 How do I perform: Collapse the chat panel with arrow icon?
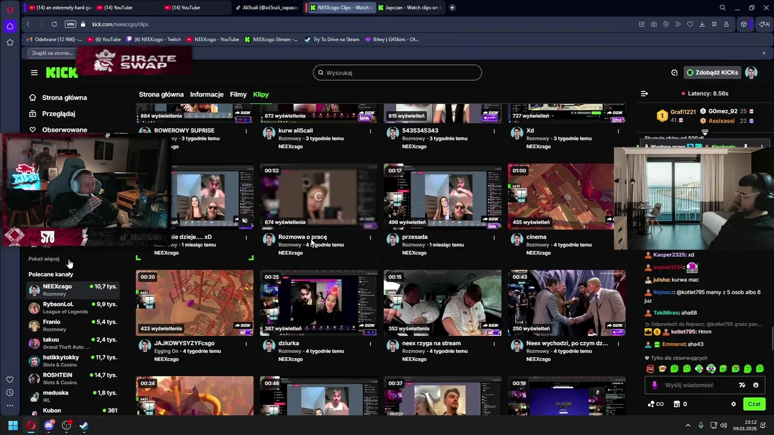(x=644, y=94)
